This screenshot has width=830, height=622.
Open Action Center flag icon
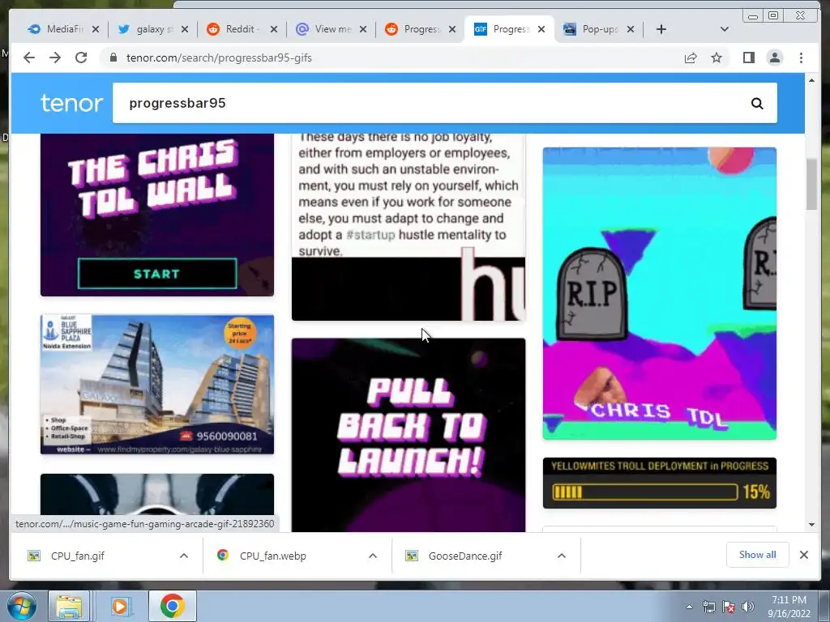(729, 607)
